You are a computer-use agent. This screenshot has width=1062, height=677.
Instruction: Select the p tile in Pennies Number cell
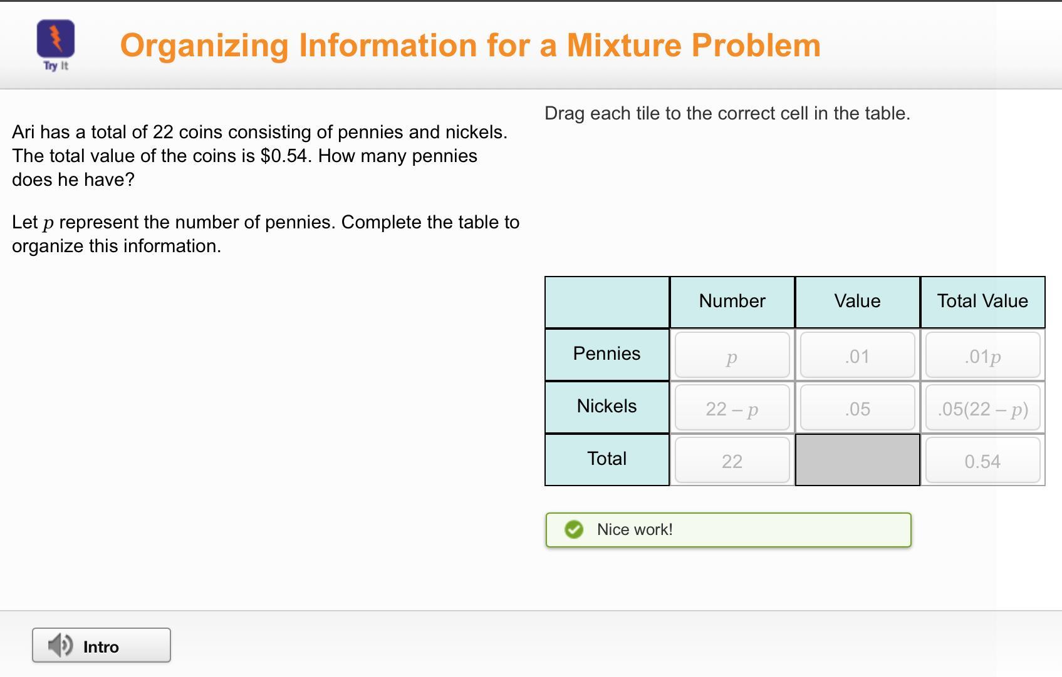[x=732, y=355]
